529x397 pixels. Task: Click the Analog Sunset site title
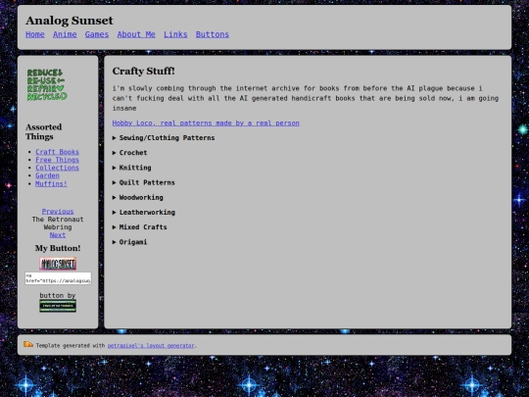(70, 21)
